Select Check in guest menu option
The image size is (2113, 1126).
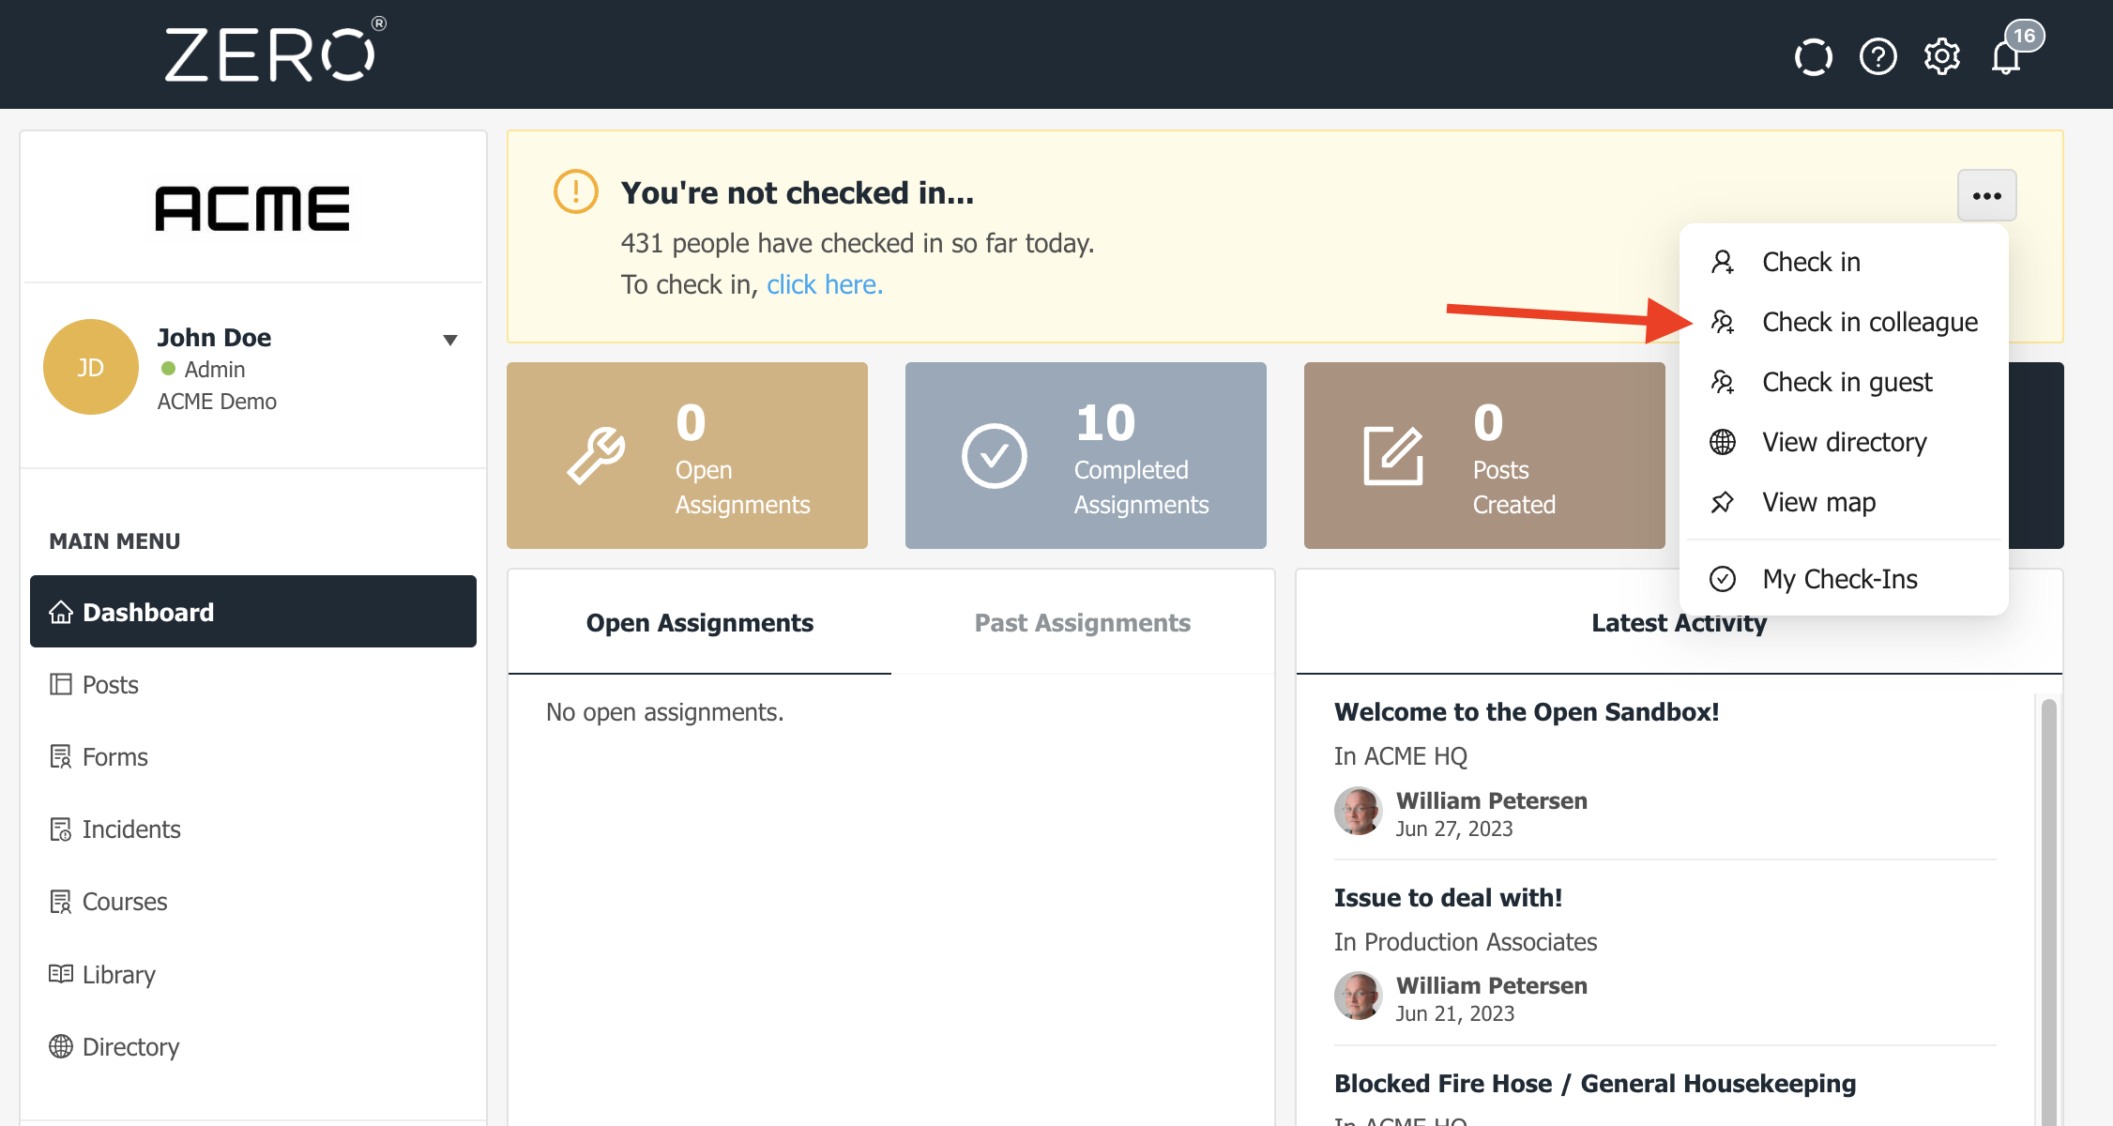[x=1847, y=382]
